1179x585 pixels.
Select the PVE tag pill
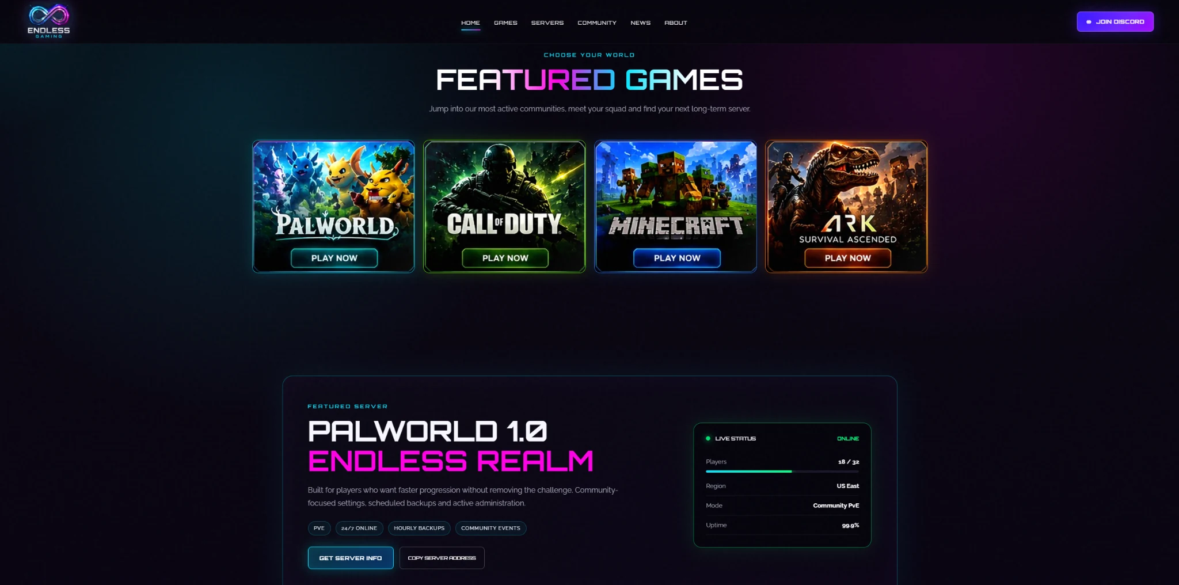(x=319, y=528)
